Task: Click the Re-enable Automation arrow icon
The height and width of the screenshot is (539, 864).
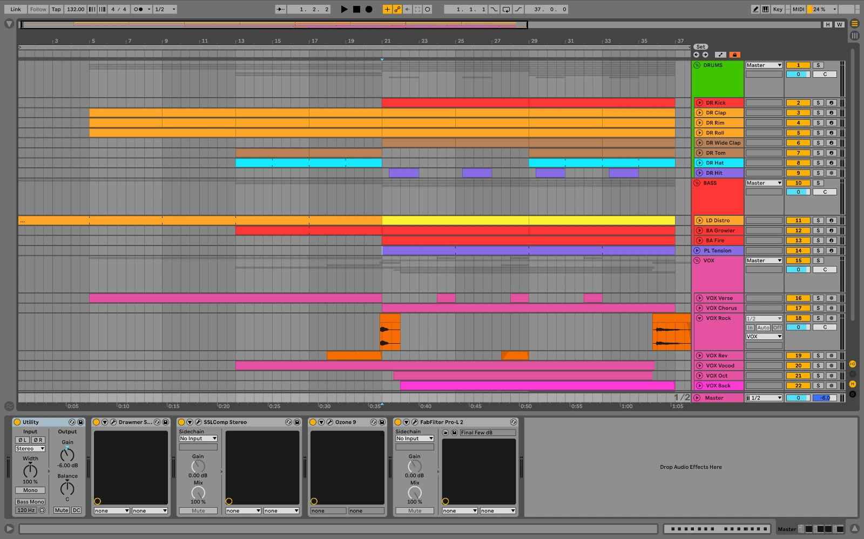Action: point(408,9)
